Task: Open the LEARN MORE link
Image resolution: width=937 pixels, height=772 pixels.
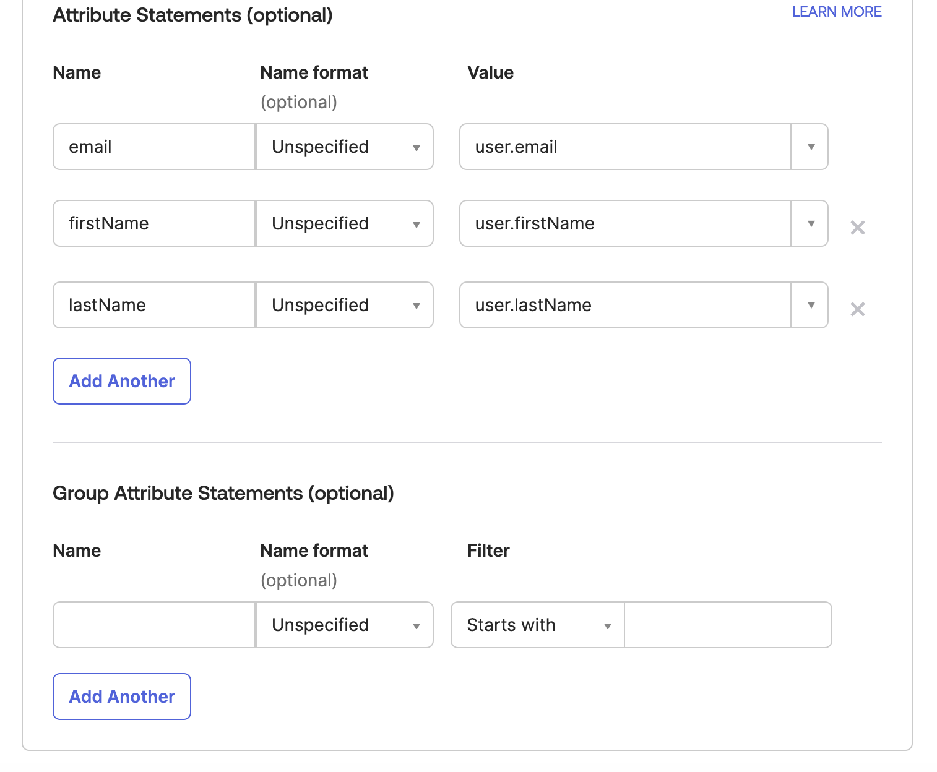Action: pyautogui.click(x=836, y=11)
